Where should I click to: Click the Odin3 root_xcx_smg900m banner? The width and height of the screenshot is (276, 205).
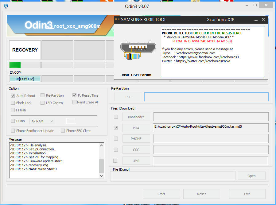(60, 25)
